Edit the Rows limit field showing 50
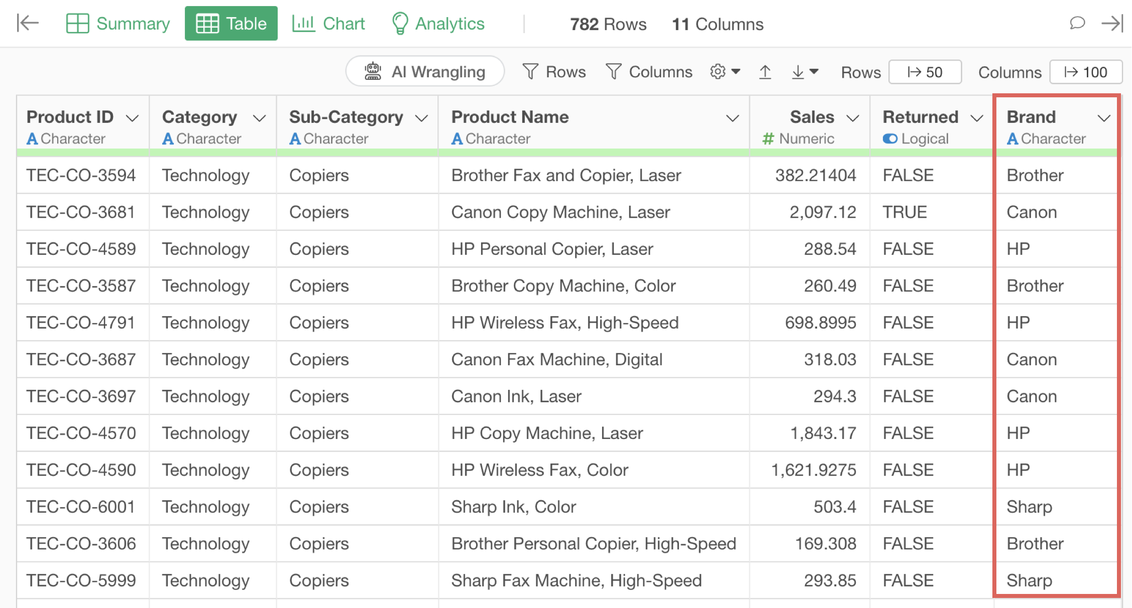The height and width of the screenshot is (608, 1132). point(925,72)
